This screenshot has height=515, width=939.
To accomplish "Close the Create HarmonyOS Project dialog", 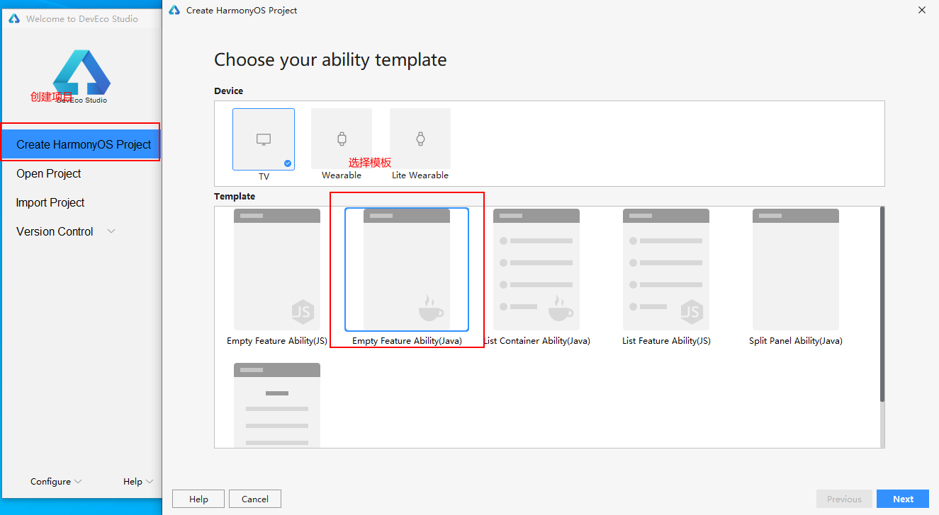I will 922,10.
